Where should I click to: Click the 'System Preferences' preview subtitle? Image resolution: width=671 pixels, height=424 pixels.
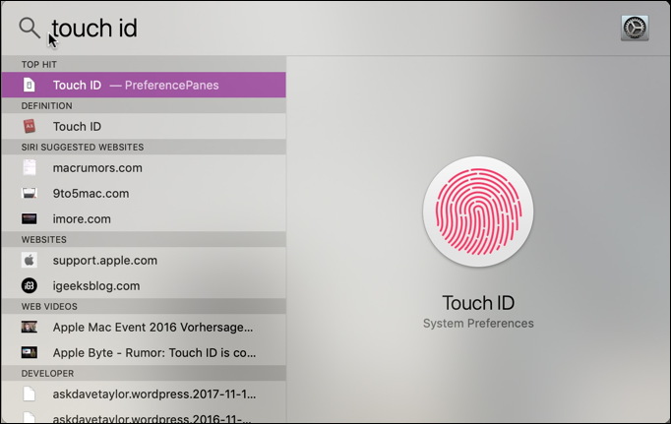tap(478, 323)
